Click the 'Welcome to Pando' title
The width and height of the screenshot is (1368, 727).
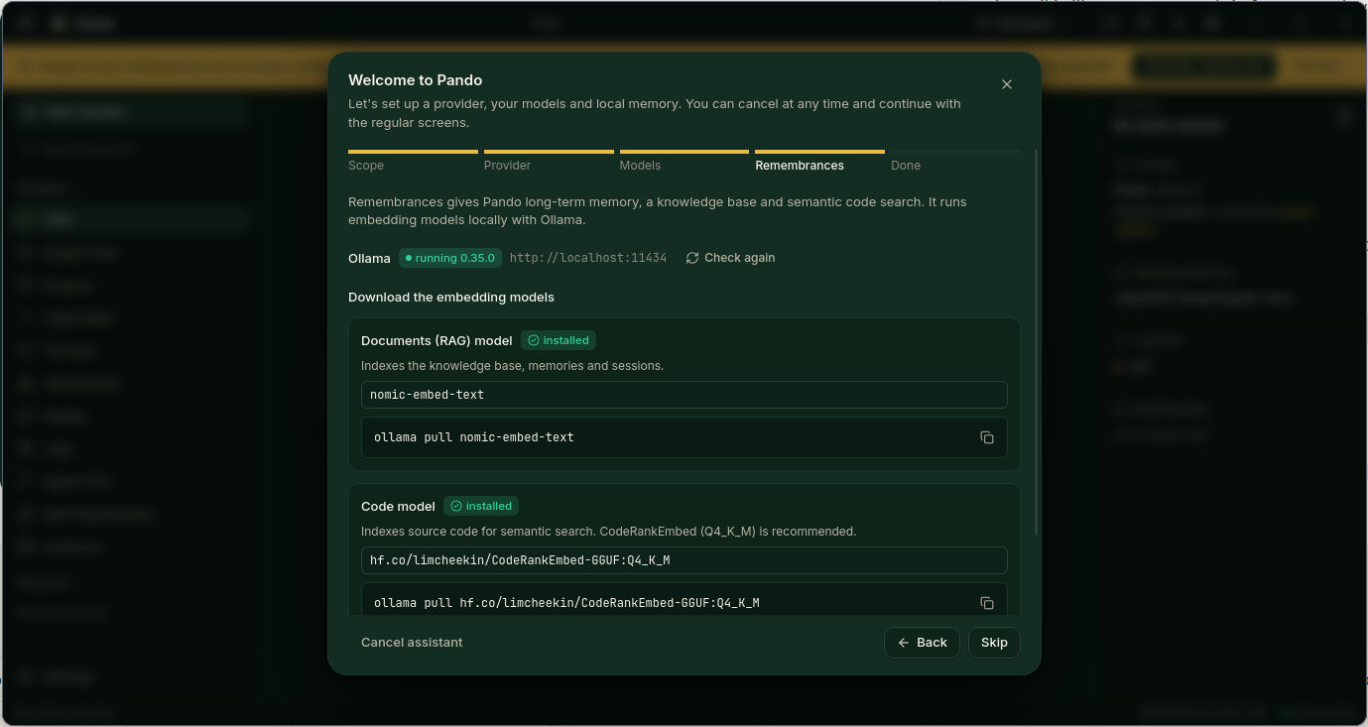coord(415,80)
